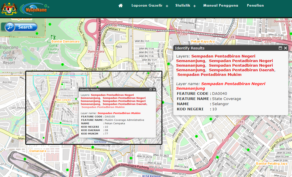Click the E23 highway shield on the map
The height and width of the screenshot is (177, 292).
(232, 37)
